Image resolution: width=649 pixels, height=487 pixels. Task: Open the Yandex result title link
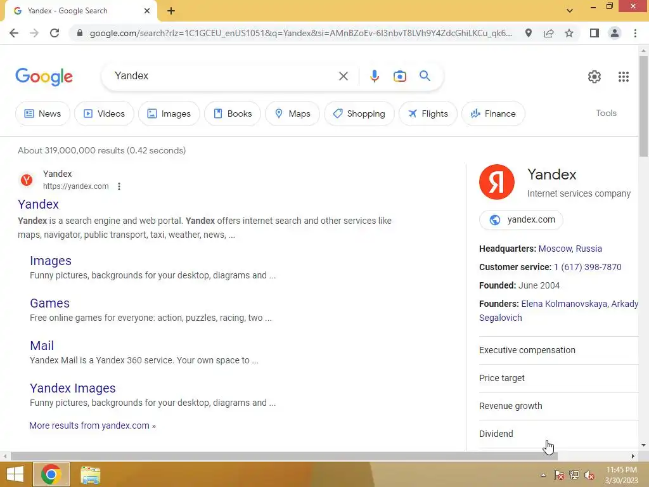[39, 204]
